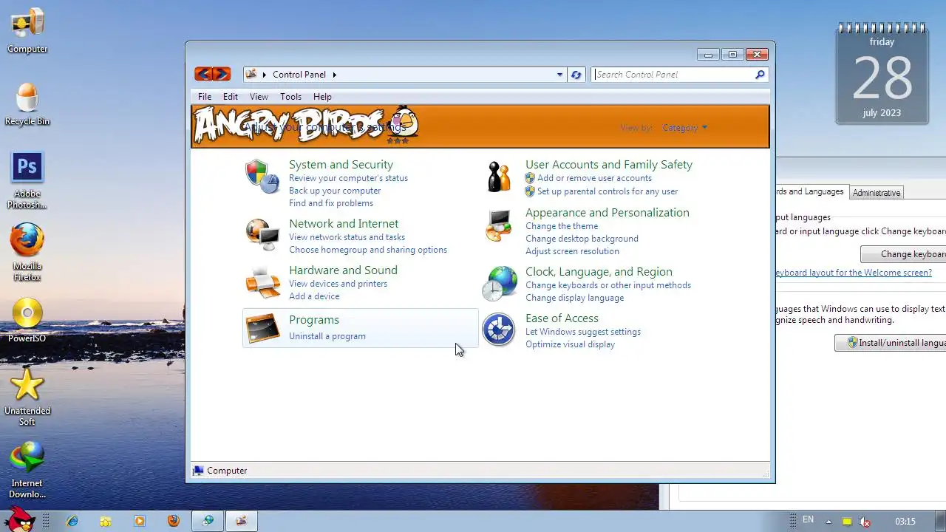Open the Programs category icon
946x532 pixels.
pos(262,328)
